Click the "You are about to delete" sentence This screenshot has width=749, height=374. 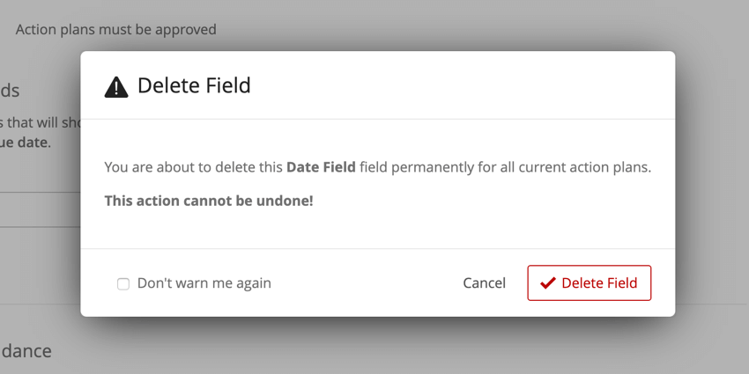coord(194,166)
